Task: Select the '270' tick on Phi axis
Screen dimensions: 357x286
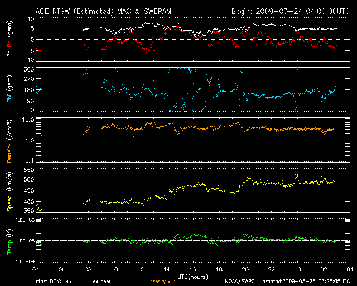Action: coord(29,79)
